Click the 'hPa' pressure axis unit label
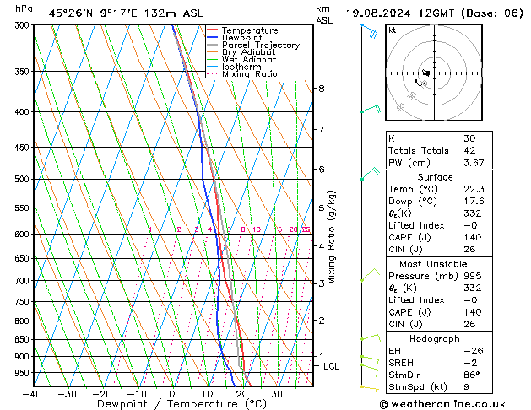Screen dimensions: 531x410 (x=24, y=8)
